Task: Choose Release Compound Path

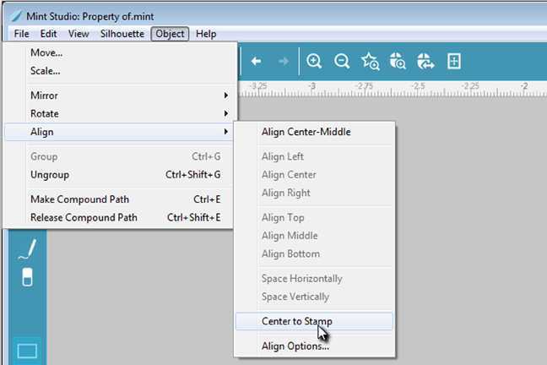Action: 119,217
